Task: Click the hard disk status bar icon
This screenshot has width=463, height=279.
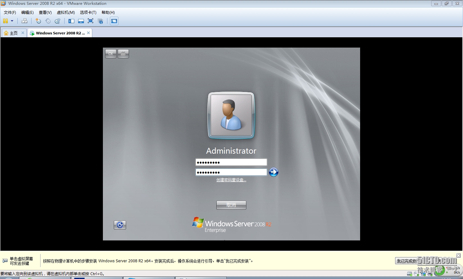Action: click(409, 274)
